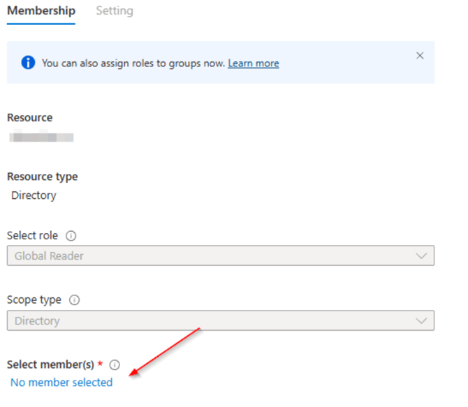The height and width of the screenshot is (407, 468).
Task: Click info icon next to Select member(s)
Action: (x=115, y=364)
